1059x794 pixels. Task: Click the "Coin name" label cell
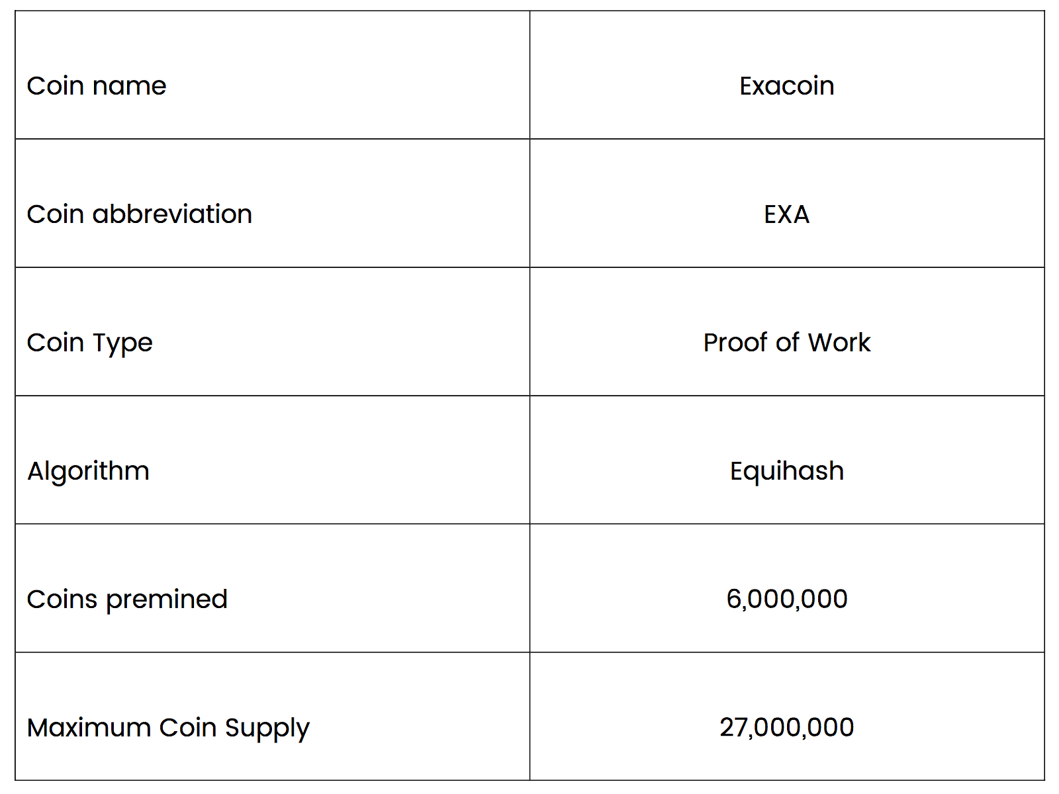[97, 86]
